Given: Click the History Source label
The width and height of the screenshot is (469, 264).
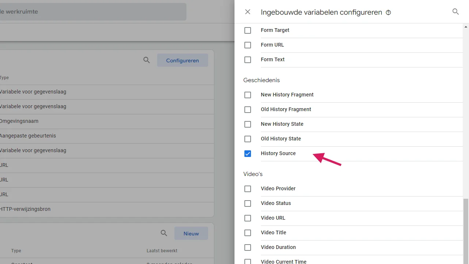Looking at the screenshot, I should [278, 153].
